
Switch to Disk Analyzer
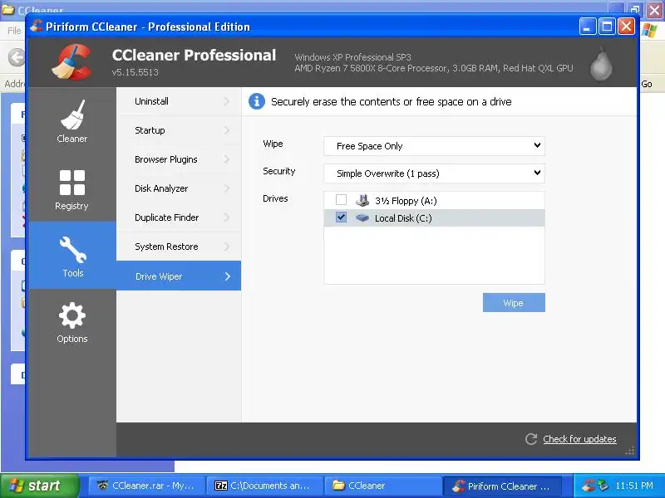[179, 188]
